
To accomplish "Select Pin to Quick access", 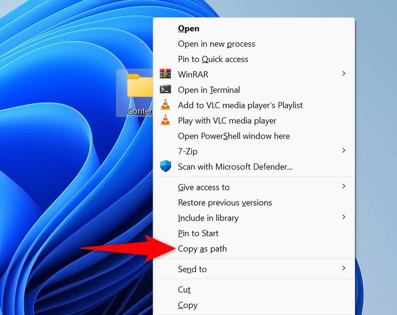I will click(213, 59).
